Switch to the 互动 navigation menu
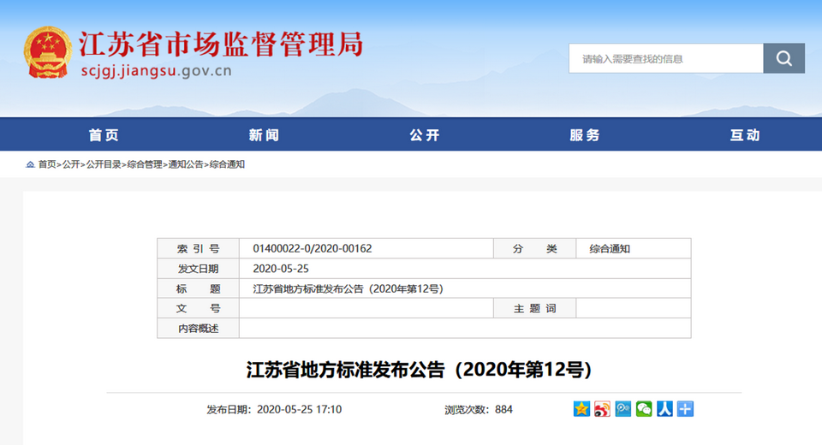This screenshot has width=822, height=445. (745, 135)
